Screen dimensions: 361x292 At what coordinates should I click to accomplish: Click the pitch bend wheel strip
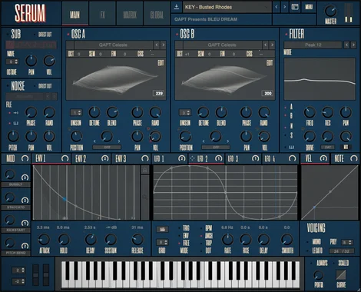click(35, 275)
